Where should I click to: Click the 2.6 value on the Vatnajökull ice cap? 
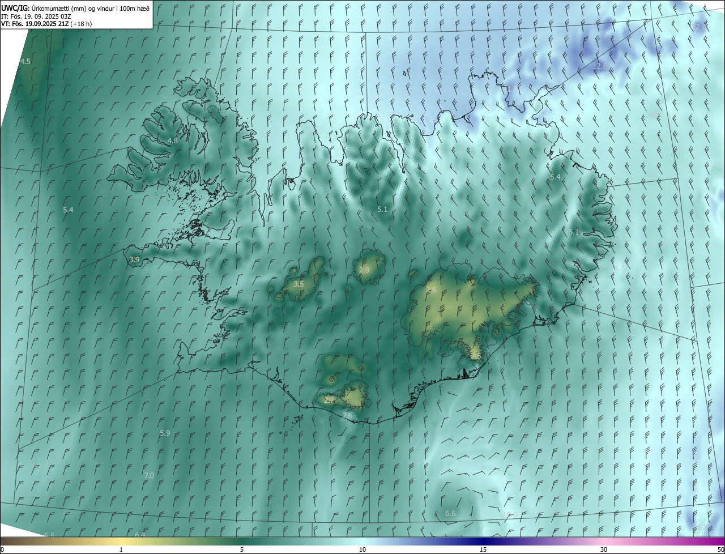tap(431, 290)
